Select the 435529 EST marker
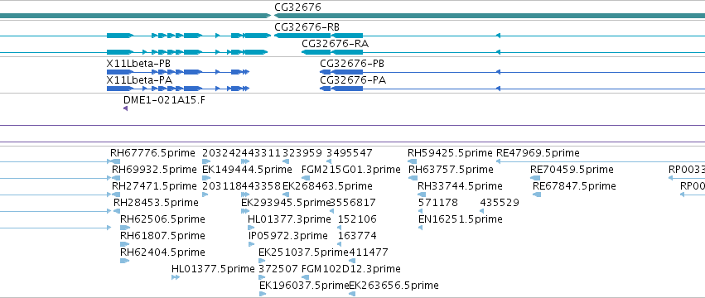 tap(482, 211)
